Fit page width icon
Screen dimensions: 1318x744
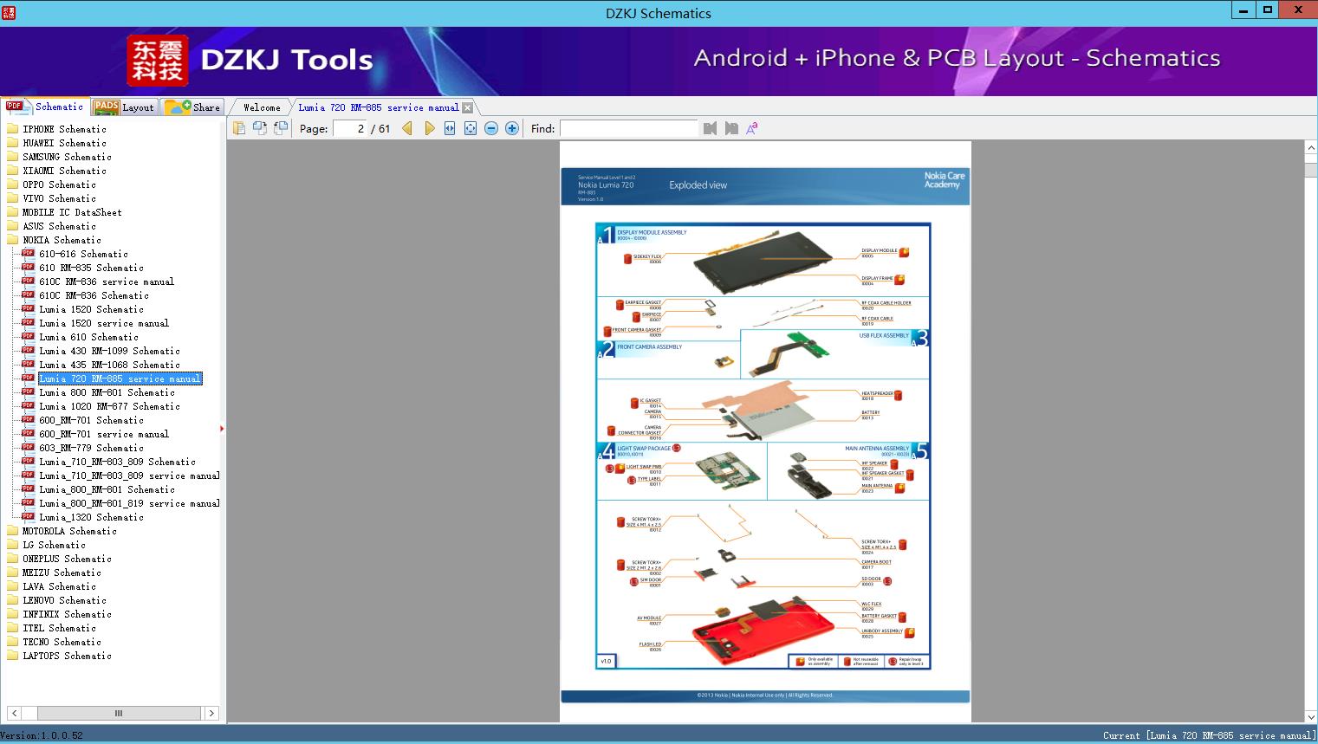pos(450,128)
